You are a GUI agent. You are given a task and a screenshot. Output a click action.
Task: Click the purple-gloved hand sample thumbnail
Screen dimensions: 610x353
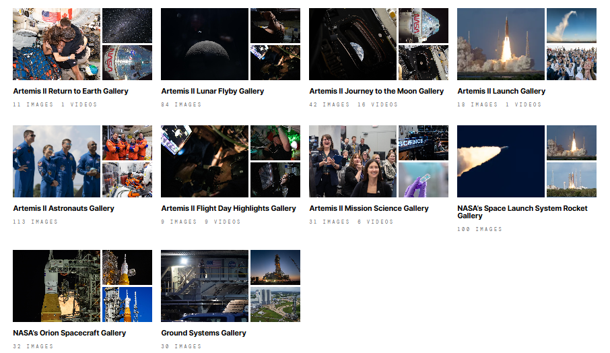tap(423, 180)
